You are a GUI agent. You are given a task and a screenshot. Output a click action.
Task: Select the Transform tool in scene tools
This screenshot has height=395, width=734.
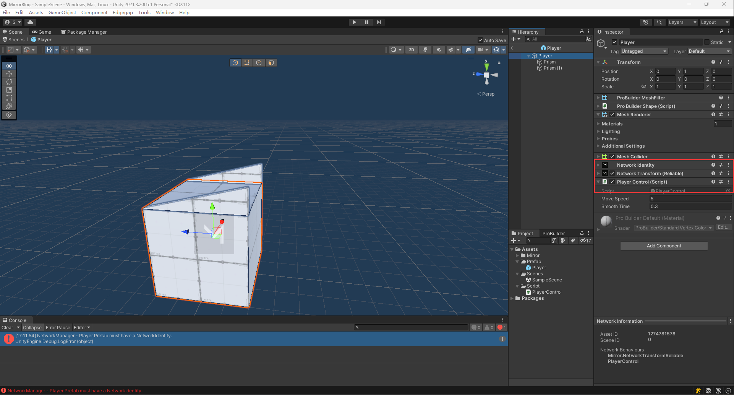(9, 106)
